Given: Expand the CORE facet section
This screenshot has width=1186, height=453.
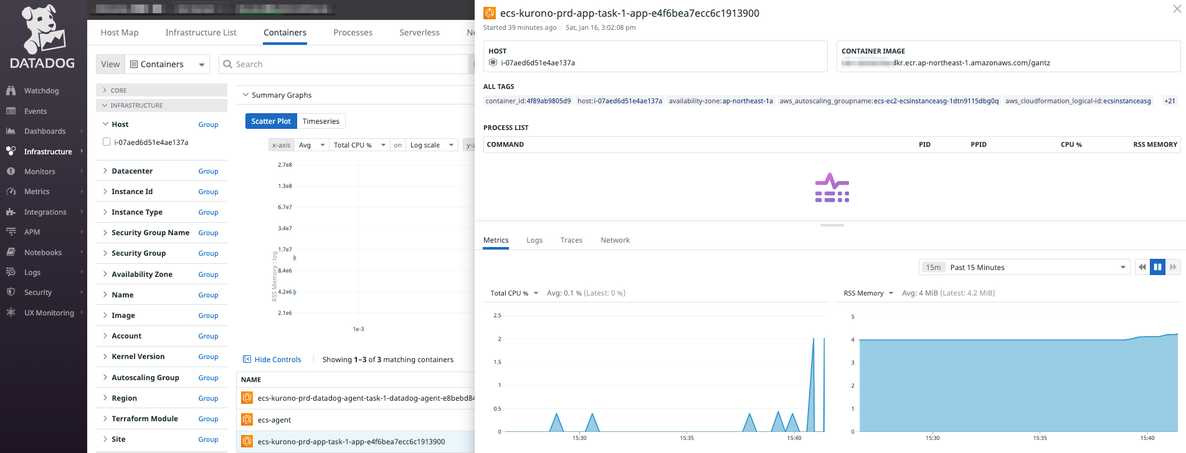Looking at the screenshot, I should coord(162,90).
